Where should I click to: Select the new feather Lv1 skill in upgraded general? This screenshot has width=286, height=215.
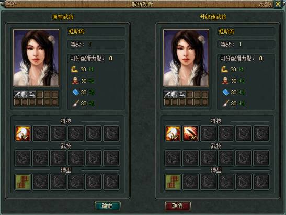[x=191, y=133]
